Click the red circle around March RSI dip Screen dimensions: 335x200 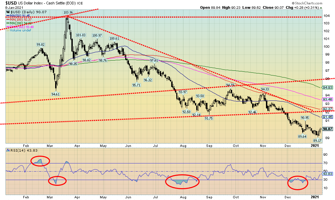pyautogui.click(x=57, y=181)
